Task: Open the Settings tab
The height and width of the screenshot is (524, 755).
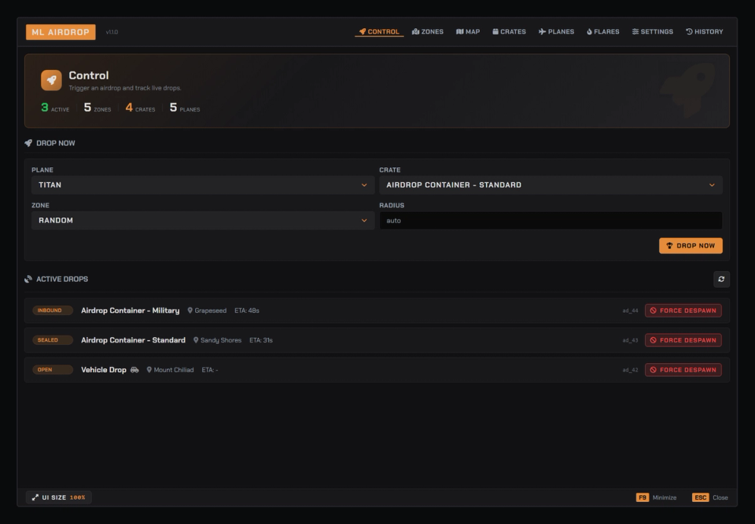Action: point(653,31)
